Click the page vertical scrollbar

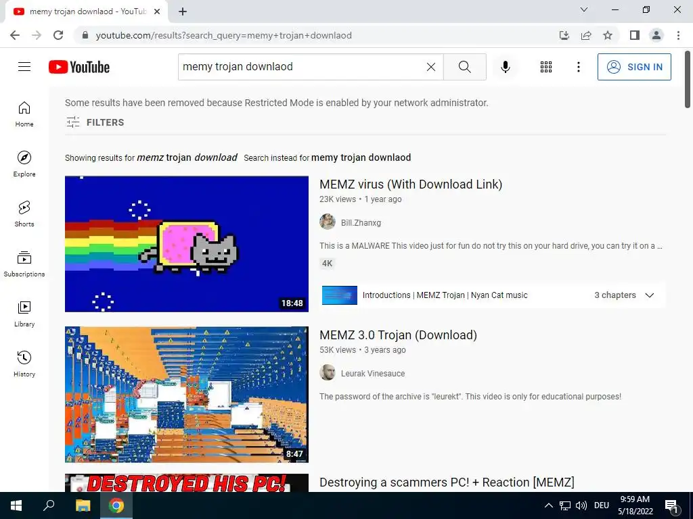tap(688, 80)
